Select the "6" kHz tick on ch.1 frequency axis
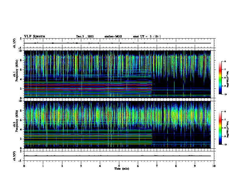 point(21,70)
